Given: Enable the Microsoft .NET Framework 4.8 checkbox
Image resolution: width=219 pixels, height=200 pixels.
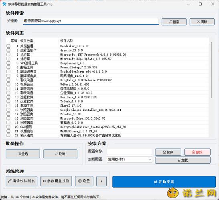Looking at the screenshot, I should point(8,54).
